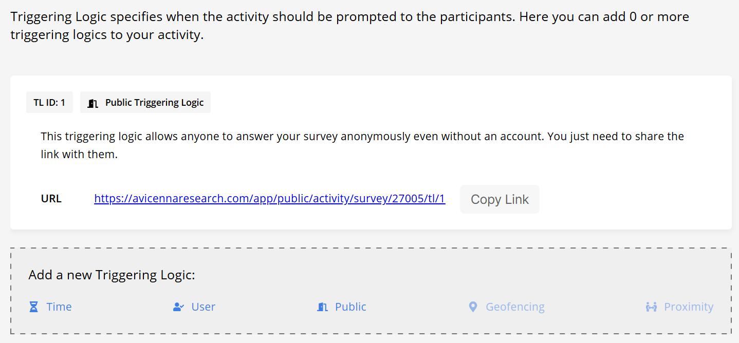This screenshot has width=739, height=343.
Task: Click the 'Add a new Triggering Logic:' heading
Action: click(112, 275)
